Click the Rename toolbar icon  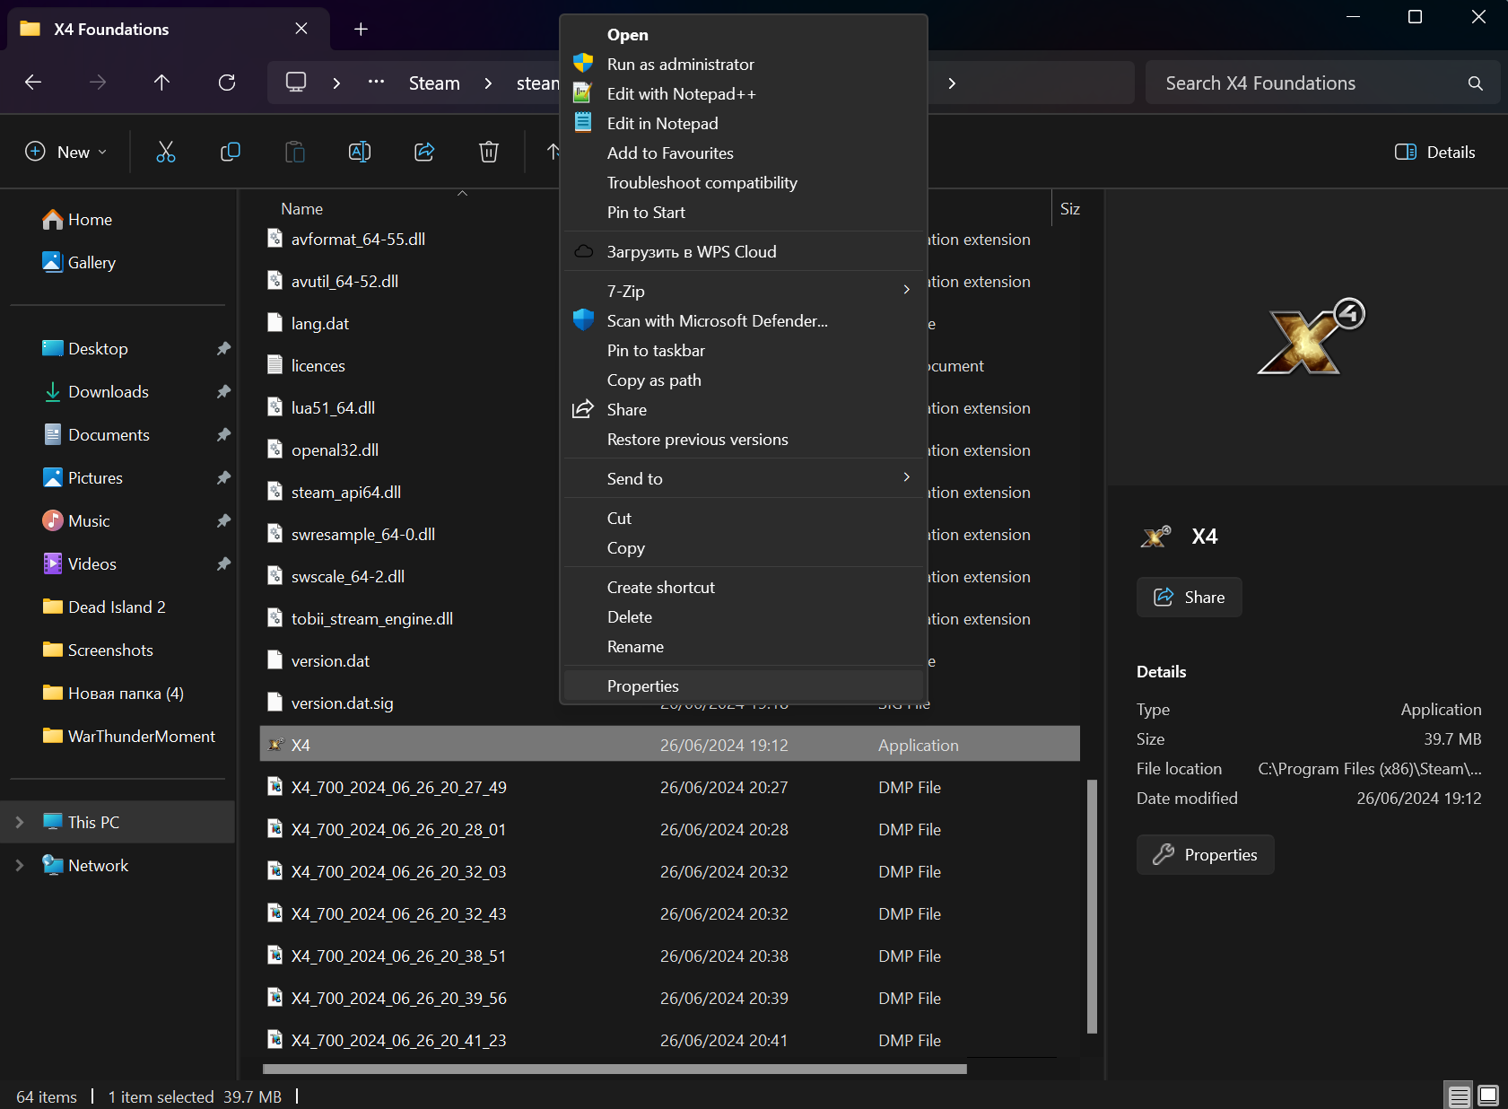[x=360, y=152]
